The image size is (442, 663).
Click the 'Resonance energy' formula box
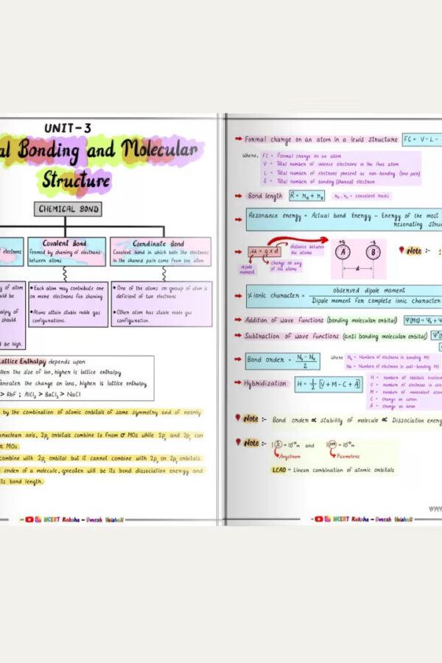(344, 220)
